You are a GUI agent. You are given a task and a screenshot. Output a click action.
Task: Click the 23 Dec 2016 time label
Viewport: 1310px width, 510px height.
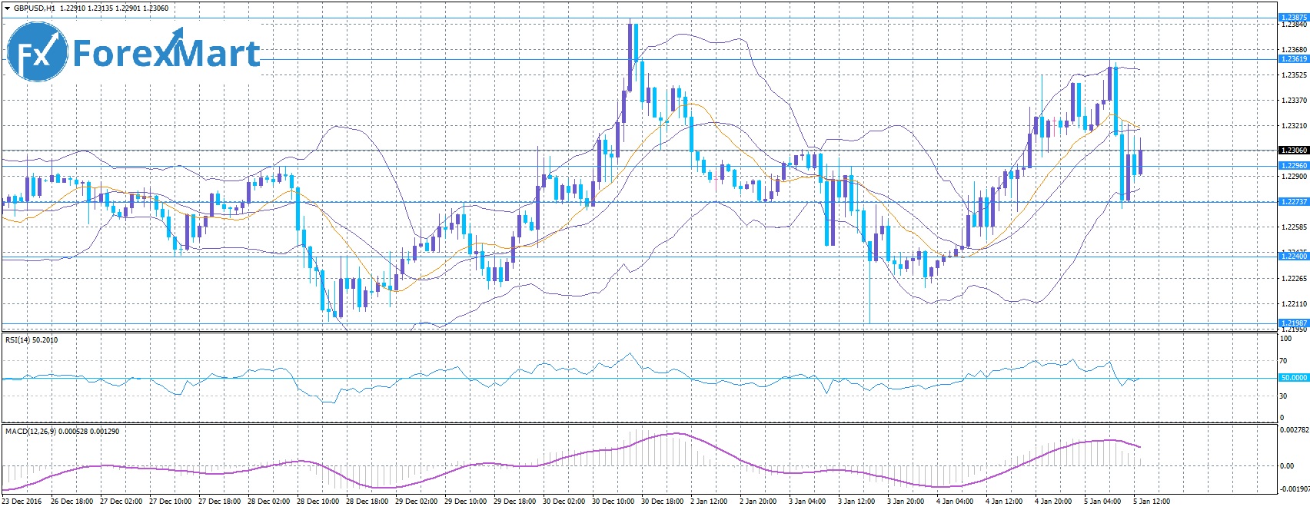pyautogui.click(x=22, y=502)
